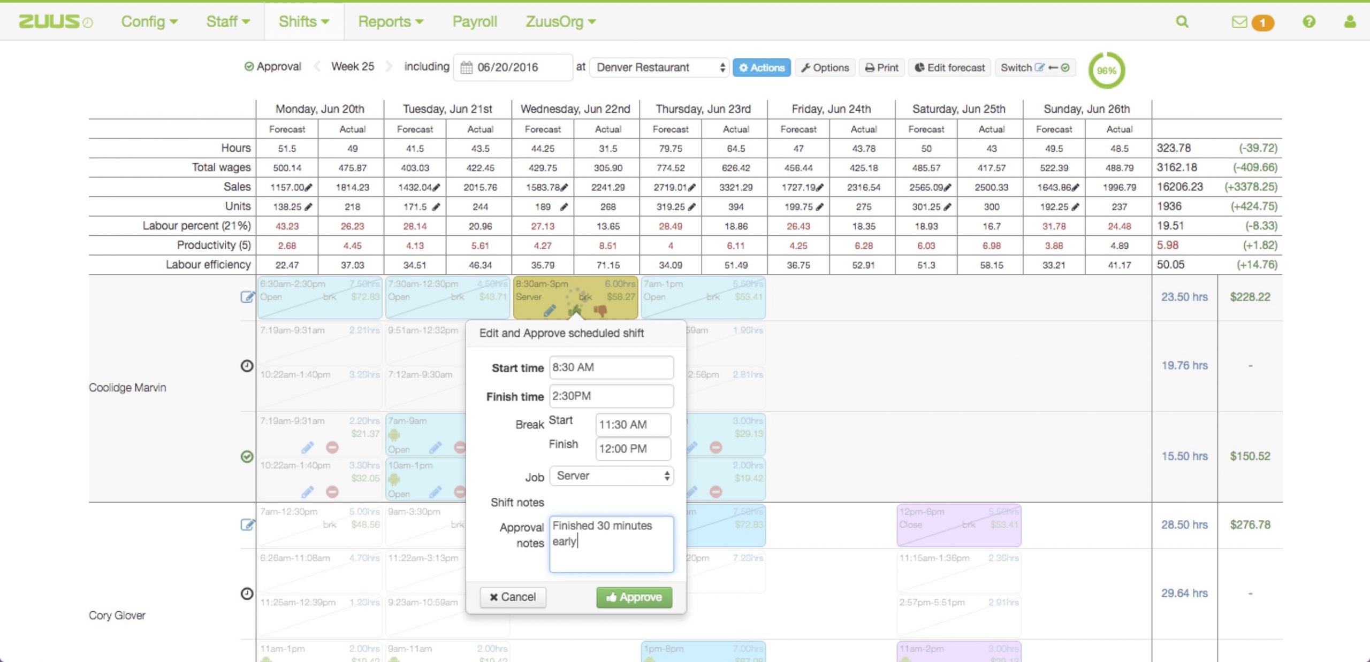Click Coolidge Marvin's clock timesheet row icon
Screen dimensions: 1370x662
click(x=247, y=366)
